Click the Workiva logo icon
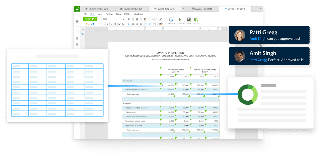 pos(77,9)
